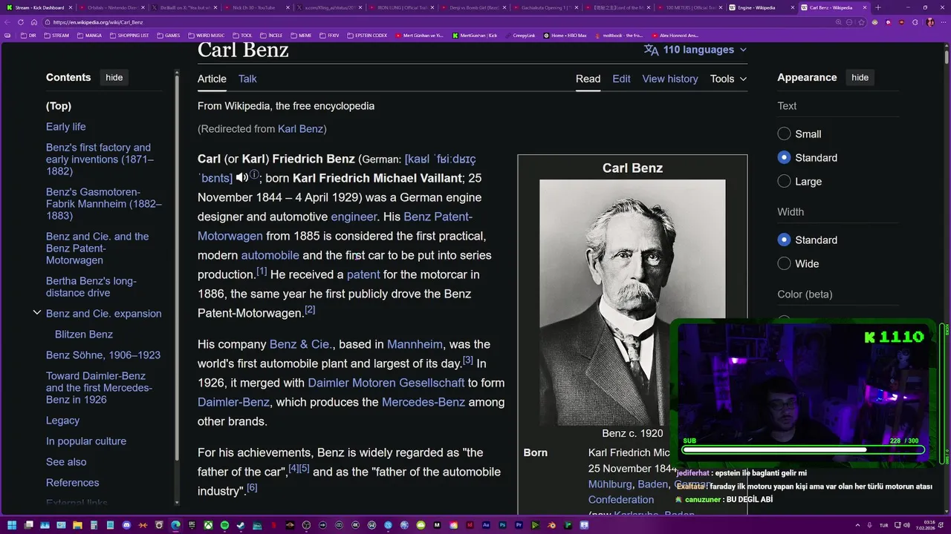
Task: Open View history tab
Action: coord(670,79)
